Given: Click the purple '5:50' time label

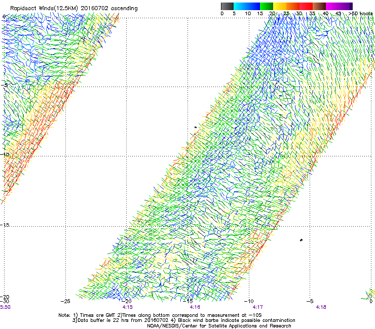Looking at the screenshot, I should [x=5, y=307].
